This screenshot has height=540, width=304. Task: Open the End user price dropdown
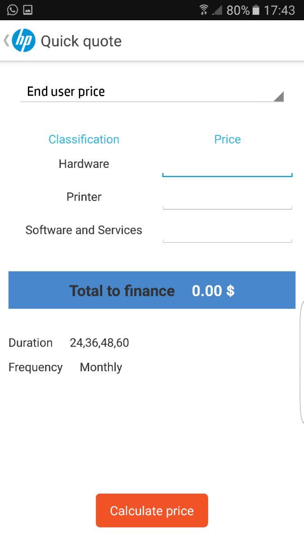151,92
